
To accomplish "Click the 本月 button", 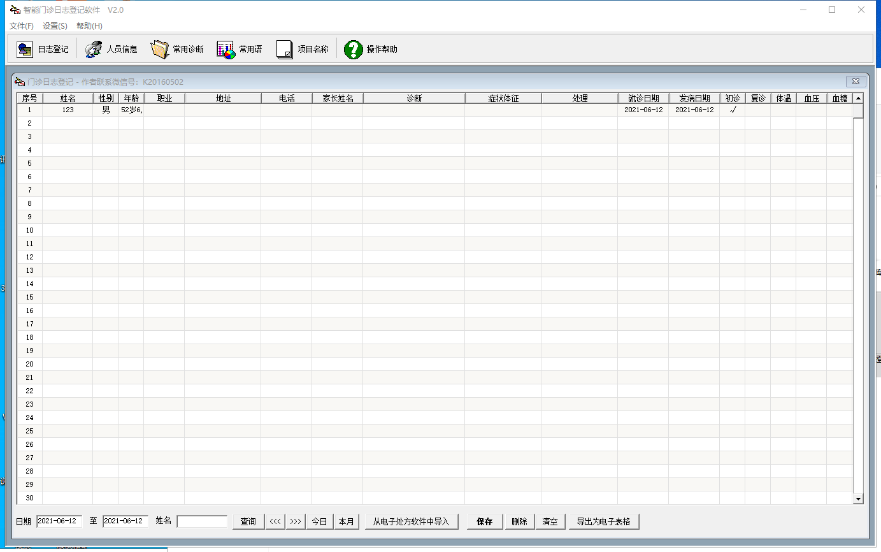I will (346, 521).
